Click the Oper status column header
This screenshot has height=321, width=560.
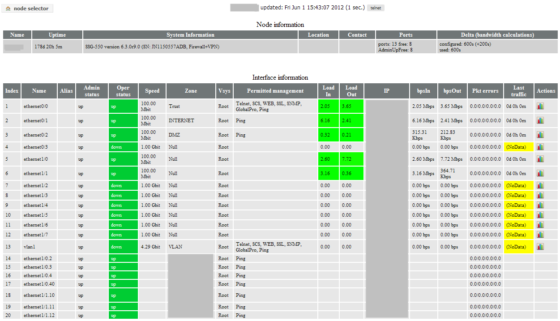click(123, 91)
